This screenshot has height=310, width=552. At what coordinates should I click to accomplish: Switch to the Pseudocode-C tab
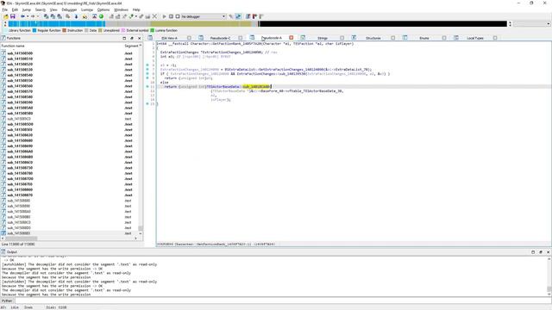coord(220,38)
